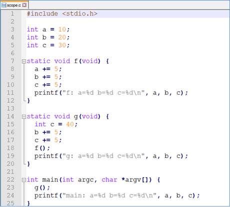Click the printf string "f: a=%d b=%d c=%d\n"

click(103, 93)
